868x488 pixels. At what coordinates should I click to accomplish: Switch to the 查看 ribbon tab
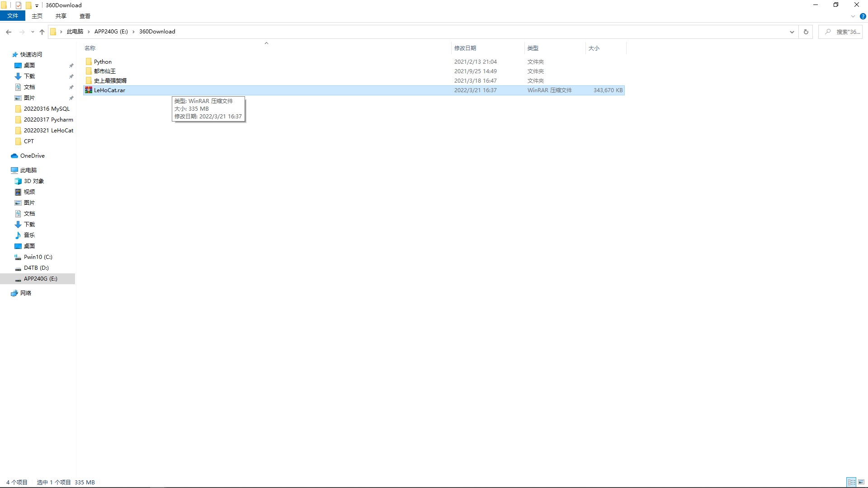(x=85, y=16)
